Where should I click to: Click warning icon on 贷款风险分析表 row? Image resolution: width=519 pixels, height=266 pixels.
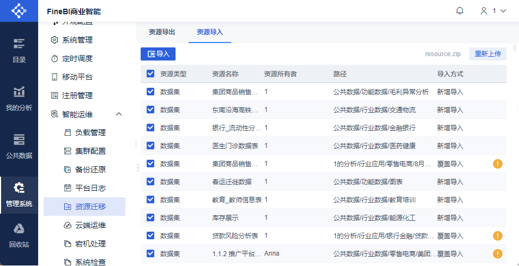(497, 236)
